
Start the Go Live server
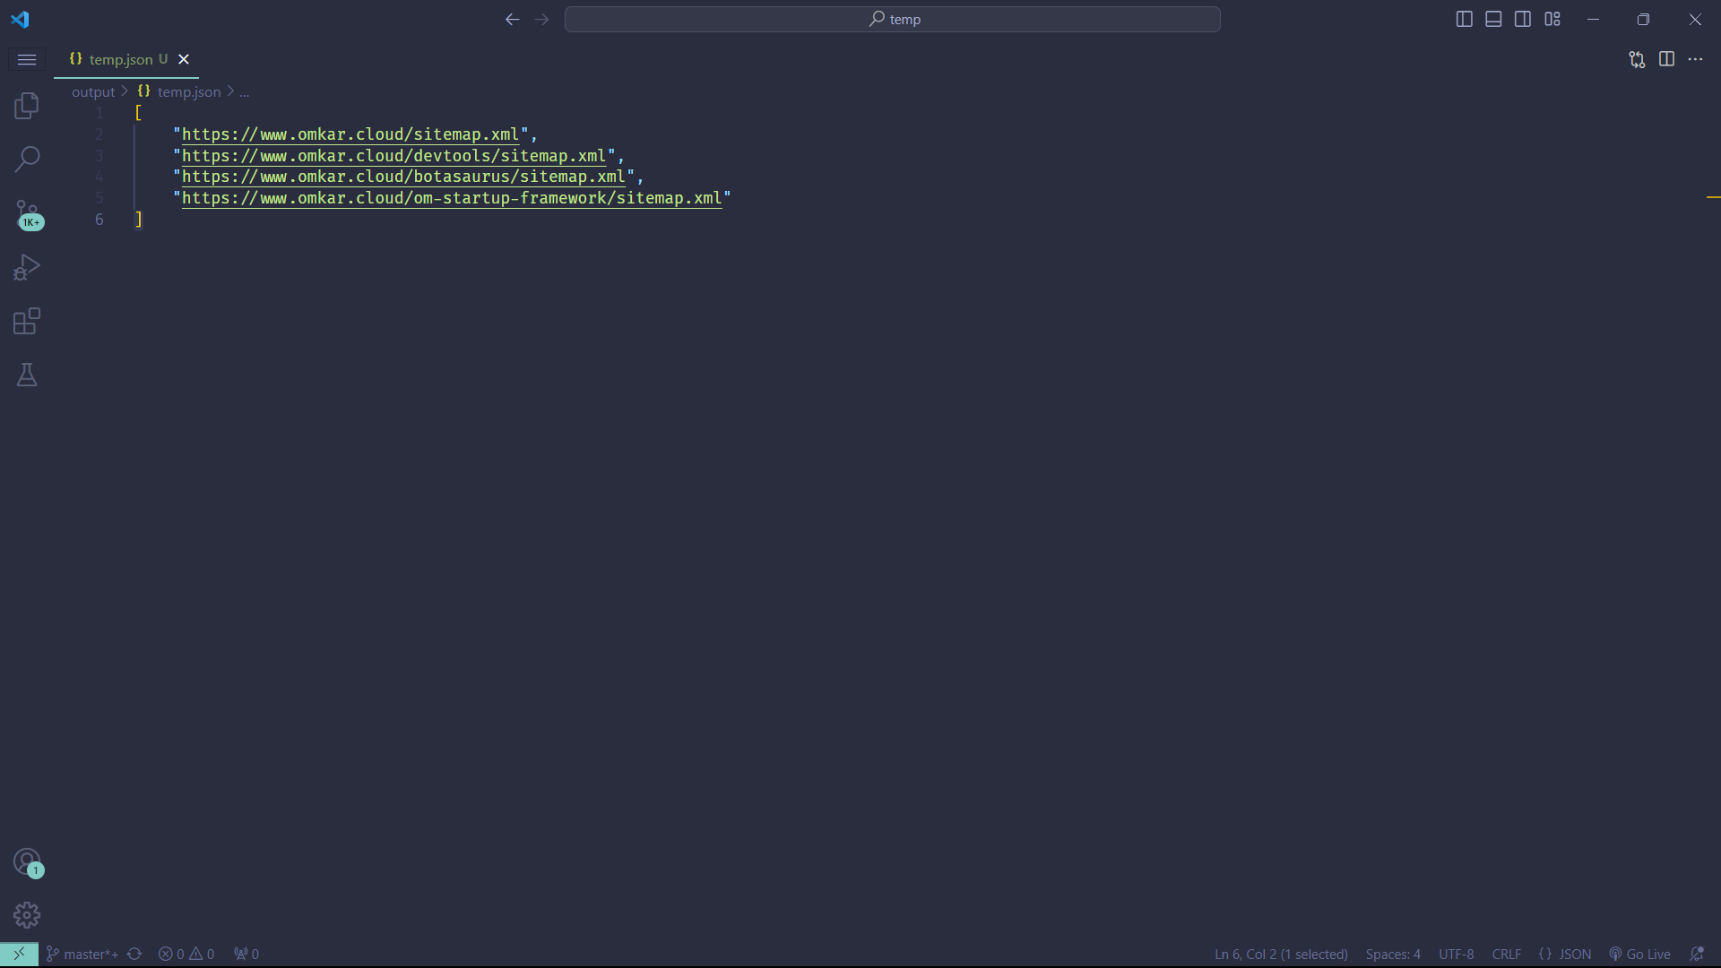click(x=1641, y=954)
